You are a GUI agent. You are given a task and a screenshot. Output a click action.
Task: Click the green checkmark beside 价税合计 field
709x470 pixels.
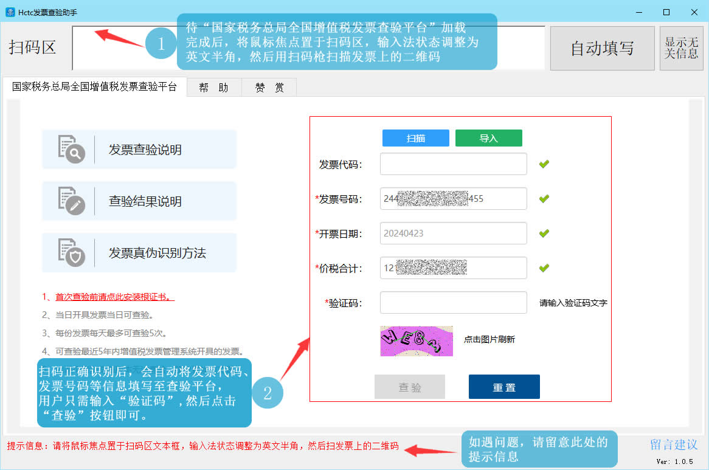[544, 268]
